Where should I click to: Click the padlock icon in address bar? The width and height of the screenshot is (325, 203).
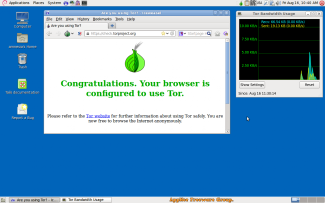coord(87,33)
